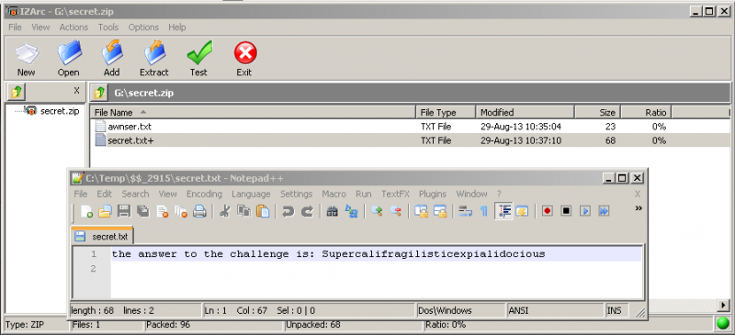Click the horizontal scrollbar right arrow in IZArc

724,306
